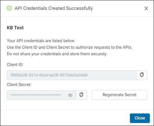
Task: Dismiss the dialog using the X icon
Action: [x=146, y=9]
